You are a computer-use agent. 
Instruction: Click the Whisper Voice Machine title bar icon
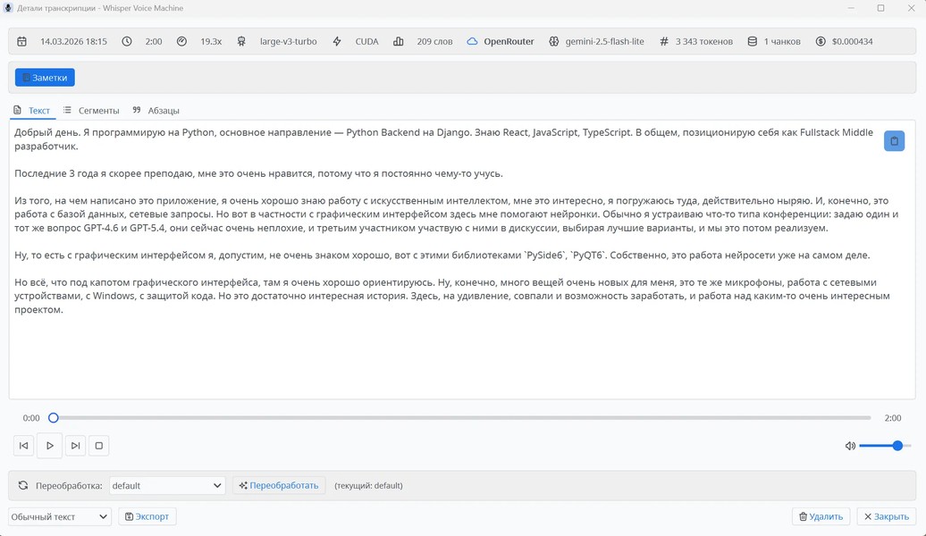tap(8, 8)
